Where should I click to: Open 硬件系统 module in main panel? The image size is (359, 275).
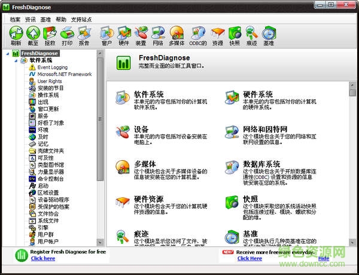click(x=258, y=94)
